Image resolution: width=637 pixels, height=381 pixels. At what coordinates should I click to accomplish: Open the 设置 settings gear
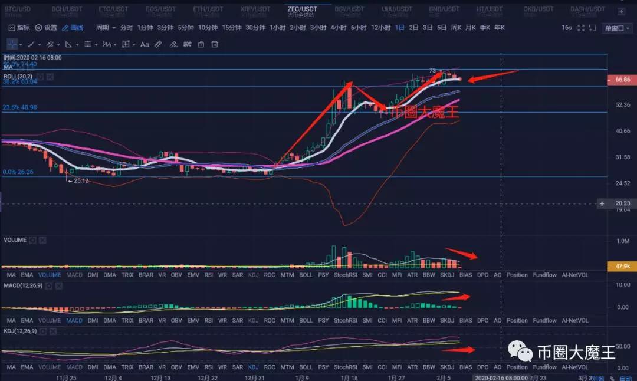(46, 28)
